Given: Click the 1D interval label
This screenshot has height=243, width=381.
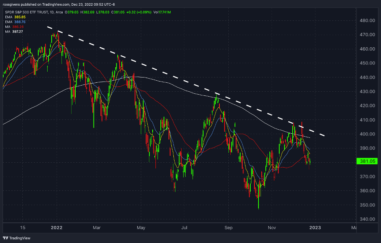Looking at the screenshot, I should (x=52, y=12).
